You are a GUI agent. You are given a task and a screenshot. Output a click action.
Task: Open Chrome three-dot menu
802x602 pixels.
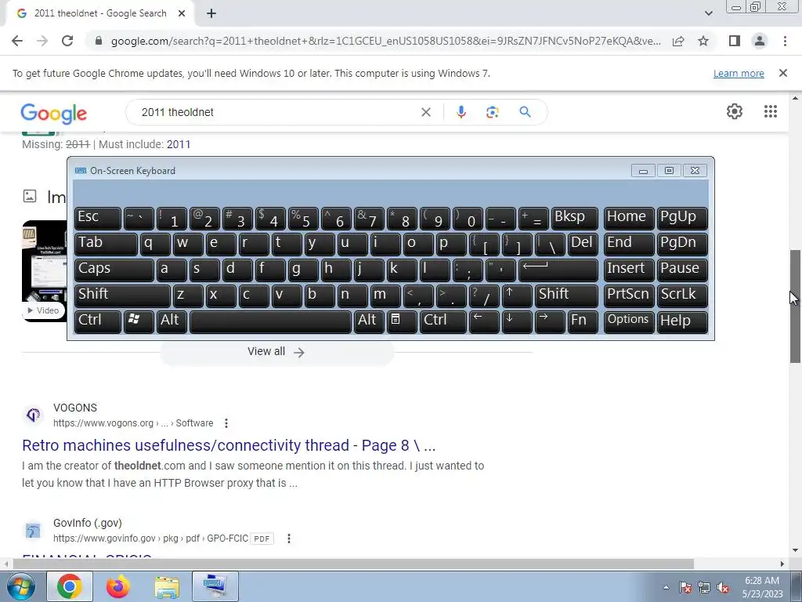785,41
